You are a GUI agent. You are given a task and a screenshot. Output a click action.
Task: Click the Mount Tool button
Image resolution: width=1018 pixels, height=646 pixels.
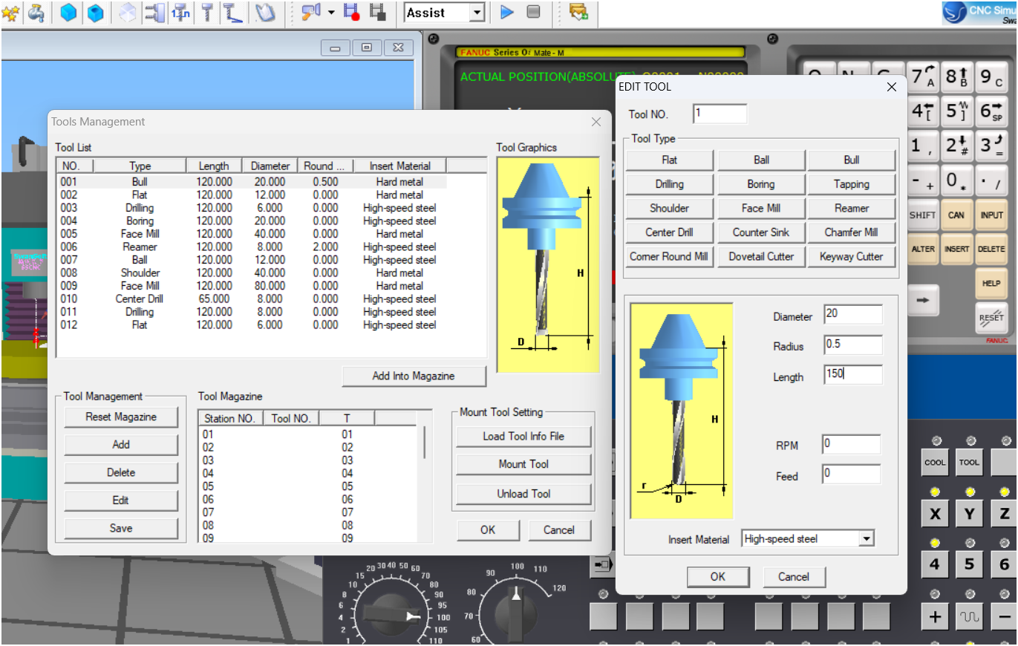[x=523, y=464]
